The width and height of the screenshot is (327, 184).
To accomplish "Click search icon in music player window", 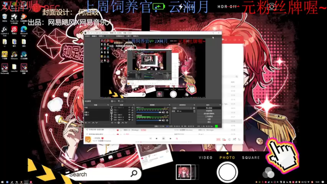I will (x=237, y=76).
